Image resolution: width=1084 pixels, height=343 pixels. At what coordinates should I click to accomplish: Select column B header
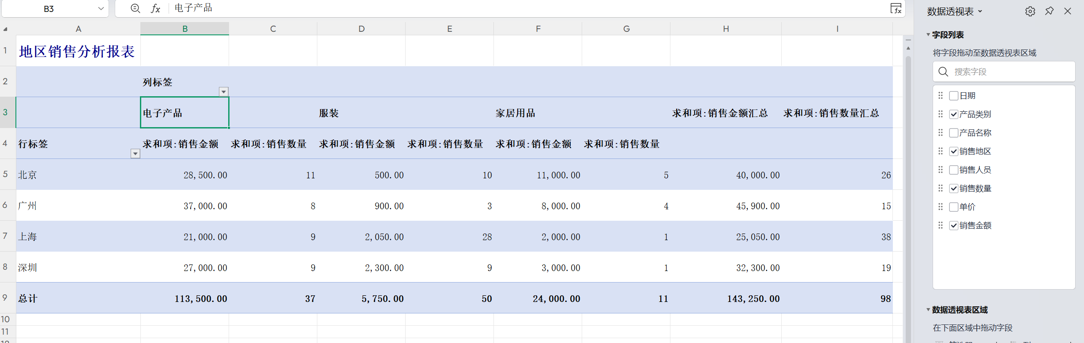click(185, 29)
